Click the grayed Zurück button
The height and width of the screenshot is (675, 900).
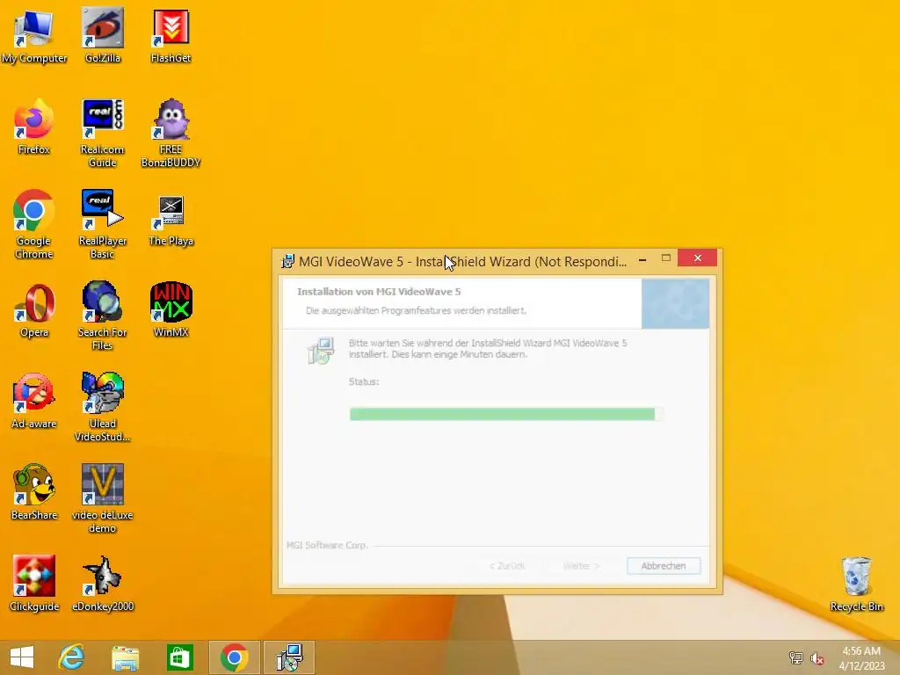pos(507,566)
